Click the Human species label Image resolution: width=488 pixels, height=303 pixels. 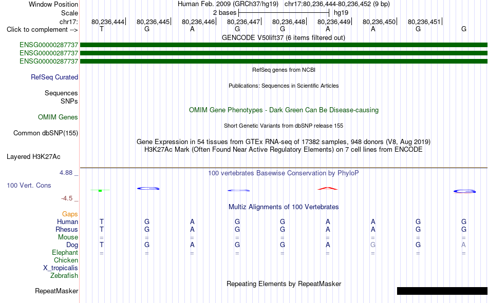point(67,221)
